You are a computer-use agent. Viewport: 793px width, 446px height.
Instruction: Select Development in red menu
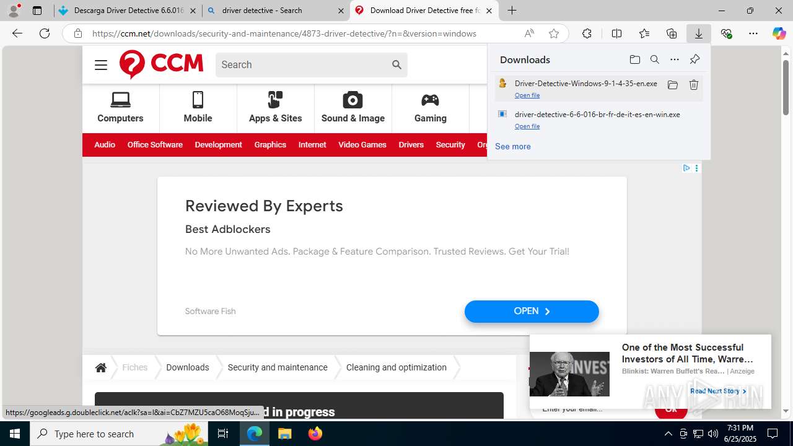[218, 144]
